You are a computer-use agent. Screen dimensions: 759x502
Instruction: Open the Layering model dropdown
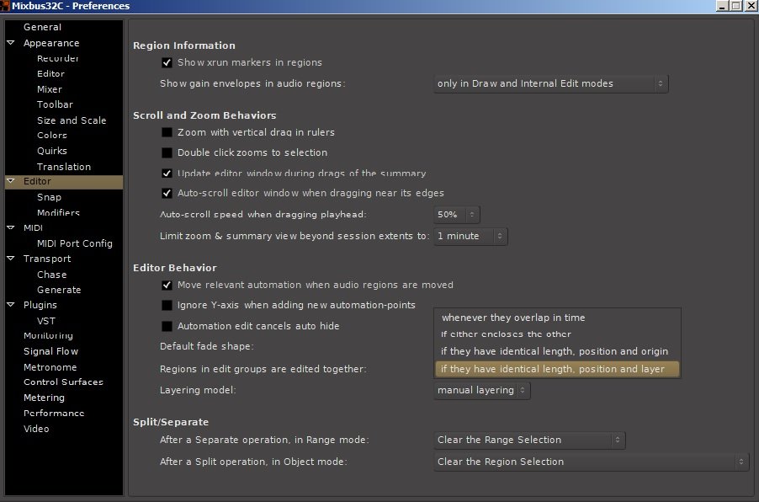481,390
